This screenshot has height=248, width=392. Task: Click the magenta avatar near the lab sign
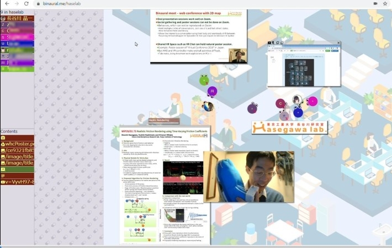pos(312,101)
